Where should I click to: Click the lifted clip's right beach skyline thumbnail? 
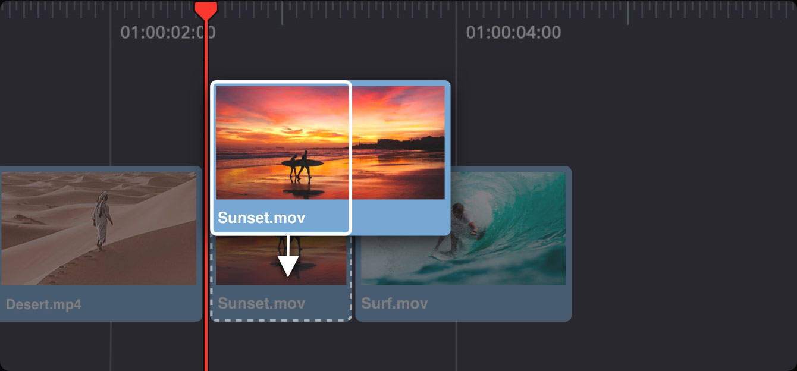[398, 142]
